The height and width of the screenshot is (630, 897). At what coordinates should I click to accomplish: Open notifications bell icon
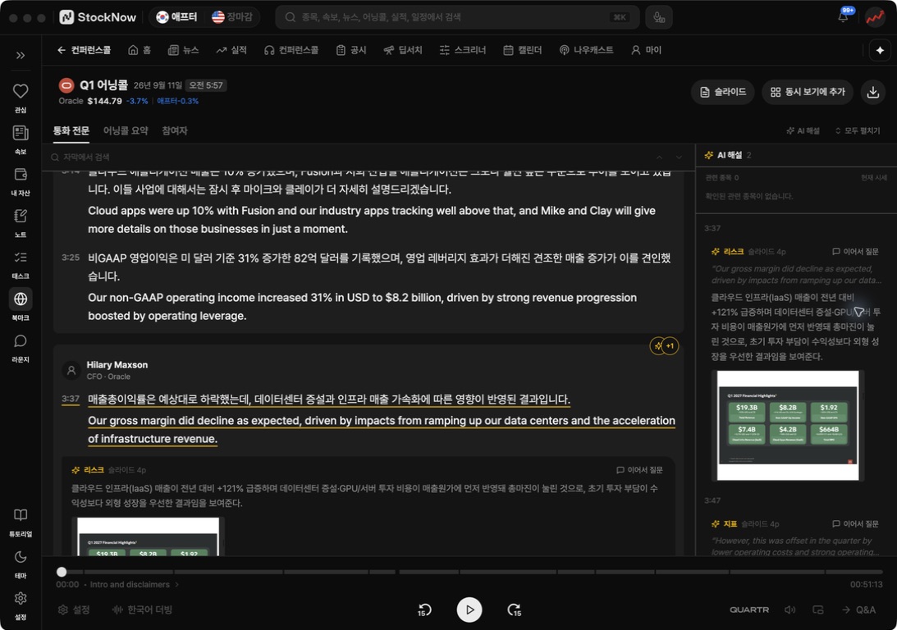pos(843,16)
